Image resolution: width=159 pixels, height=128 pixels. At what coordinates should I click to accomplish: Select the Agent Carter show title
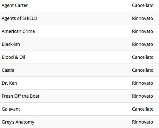(x=15, y=5)
